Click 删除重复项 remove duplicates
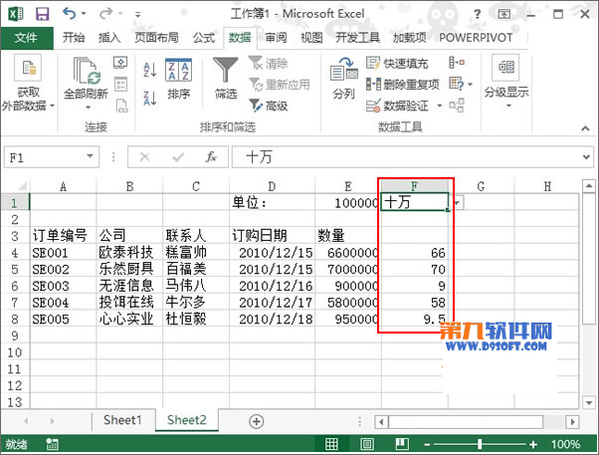 pyautogui.click(x=403, y=85)
